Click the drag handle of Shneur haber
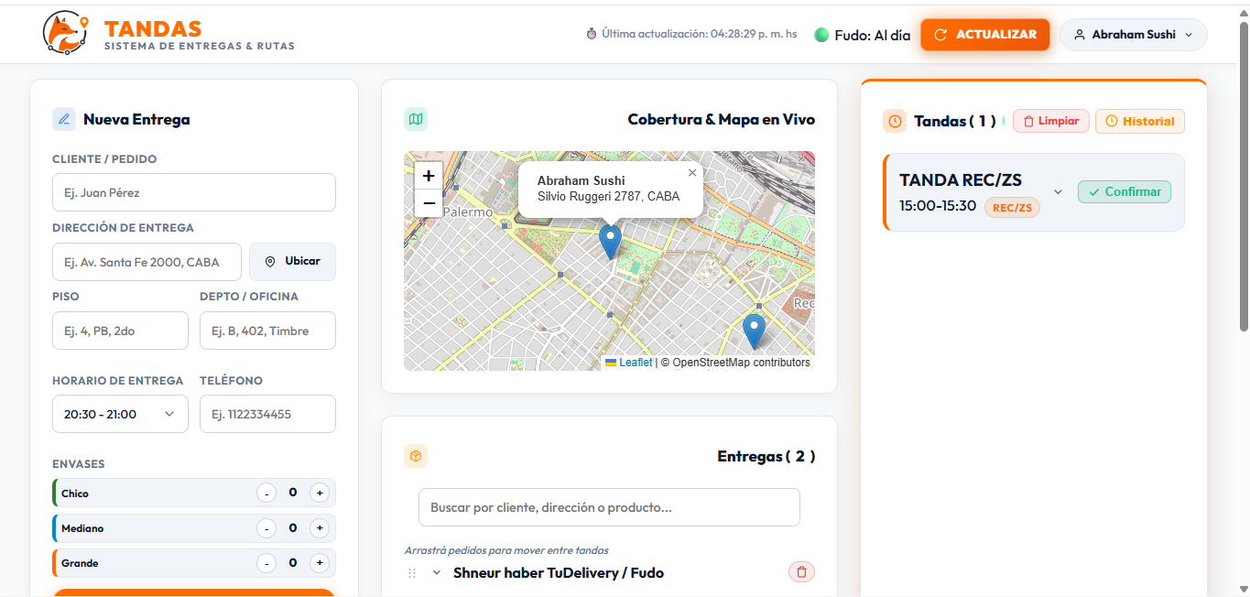Image resolution: width=1250 pixels, height=597 pixels. 412,573
